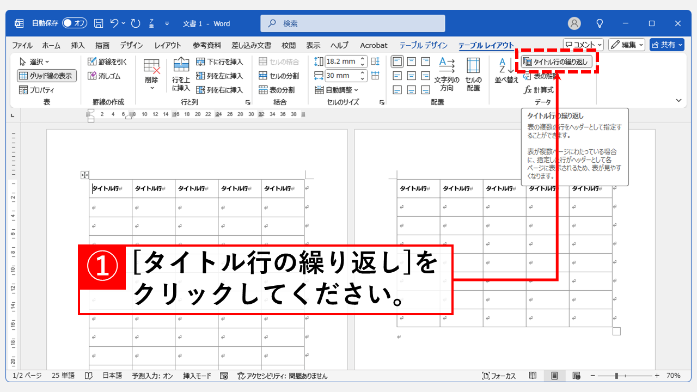
Task: Switch to print layout view icon
Action: [x=554, y=376]
